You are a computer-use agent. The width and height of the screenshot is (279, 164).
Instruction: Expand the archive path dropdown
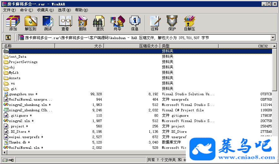[x=273, y=38]
